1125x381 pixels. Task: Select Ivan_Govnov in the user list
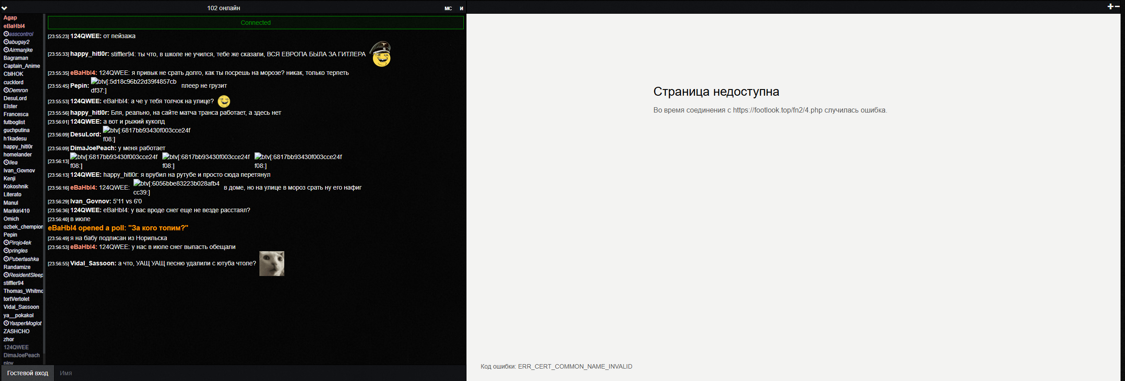point(19,171)
